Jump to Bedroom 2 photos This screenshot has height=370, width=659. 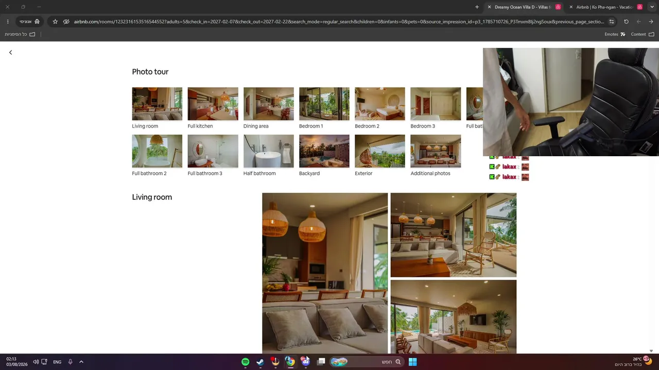[379, 104]
